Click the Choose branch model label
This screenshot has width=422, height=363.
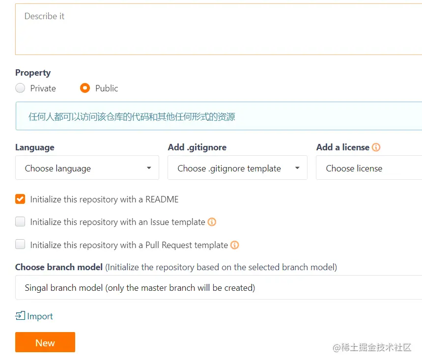pyautogui.click(x=59, y=267)
